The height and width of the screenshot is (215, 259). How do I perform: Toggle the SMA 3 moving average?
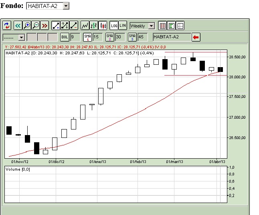132,37
